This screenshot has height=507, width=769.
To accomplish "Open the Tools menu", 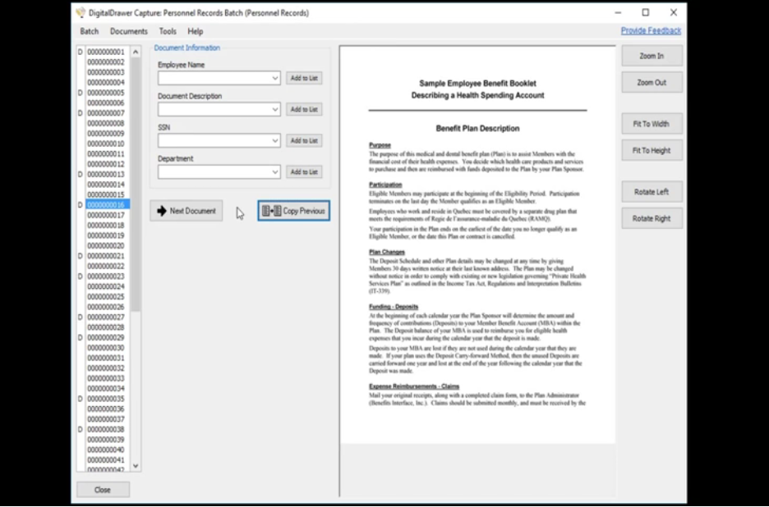I will 168,31.
